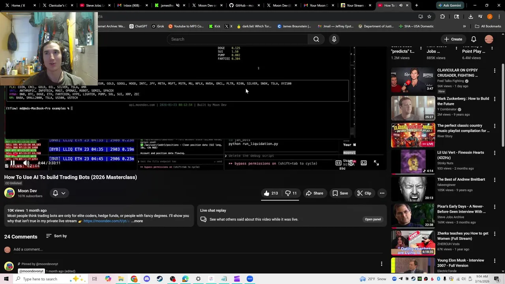The width and height of the screenshot is (505, 284).
Task: Open the Mark Zuckerberg How to Build thumbnail
Action: [x=413, y=108]
